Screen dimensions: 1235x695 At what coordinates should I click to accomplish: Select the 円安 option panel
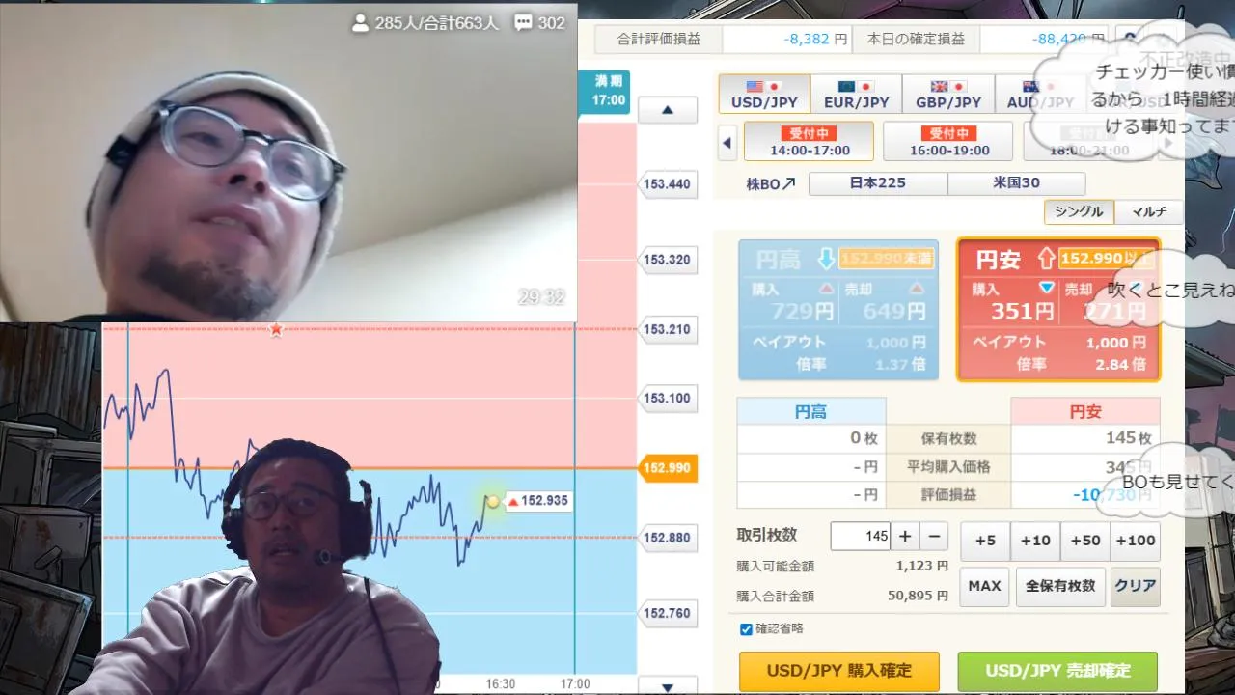[1058, 309]
